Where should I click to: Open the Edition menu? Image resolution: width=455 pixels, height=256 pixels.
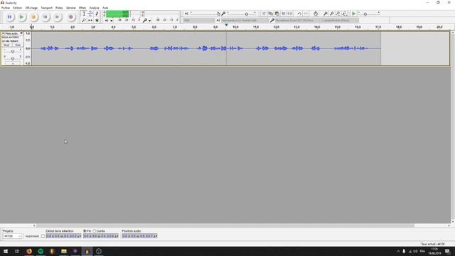pos(17,8)
